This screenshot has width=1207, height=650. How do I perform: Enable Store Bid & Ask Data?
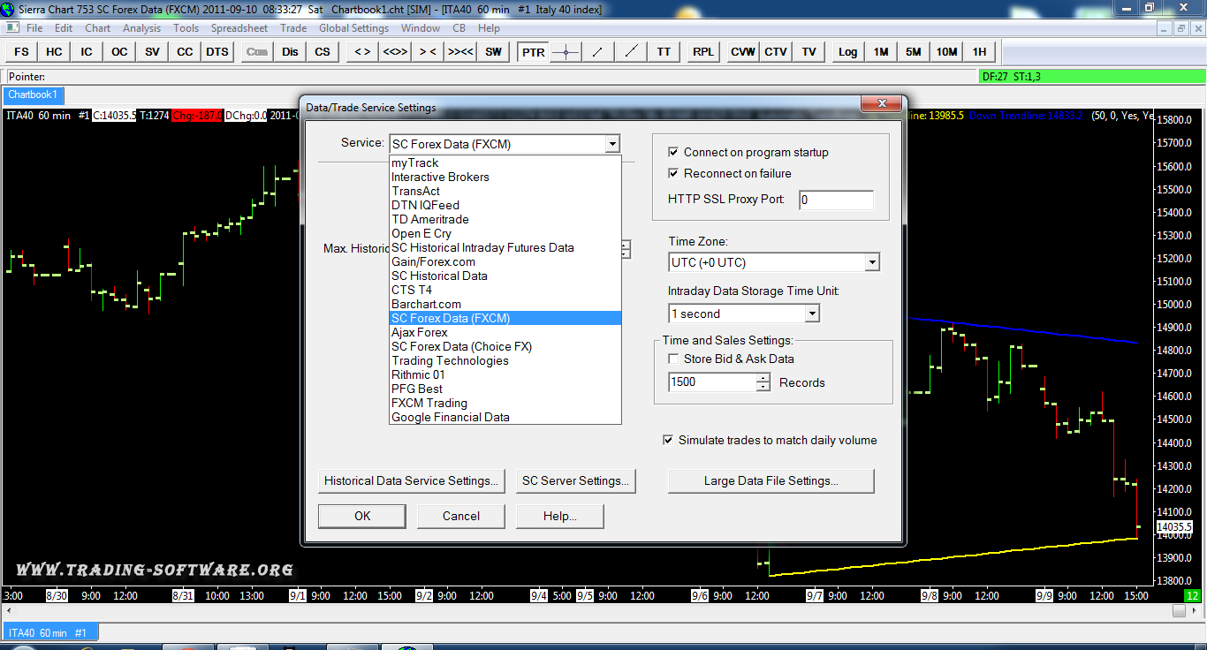[x=674, y=359]
